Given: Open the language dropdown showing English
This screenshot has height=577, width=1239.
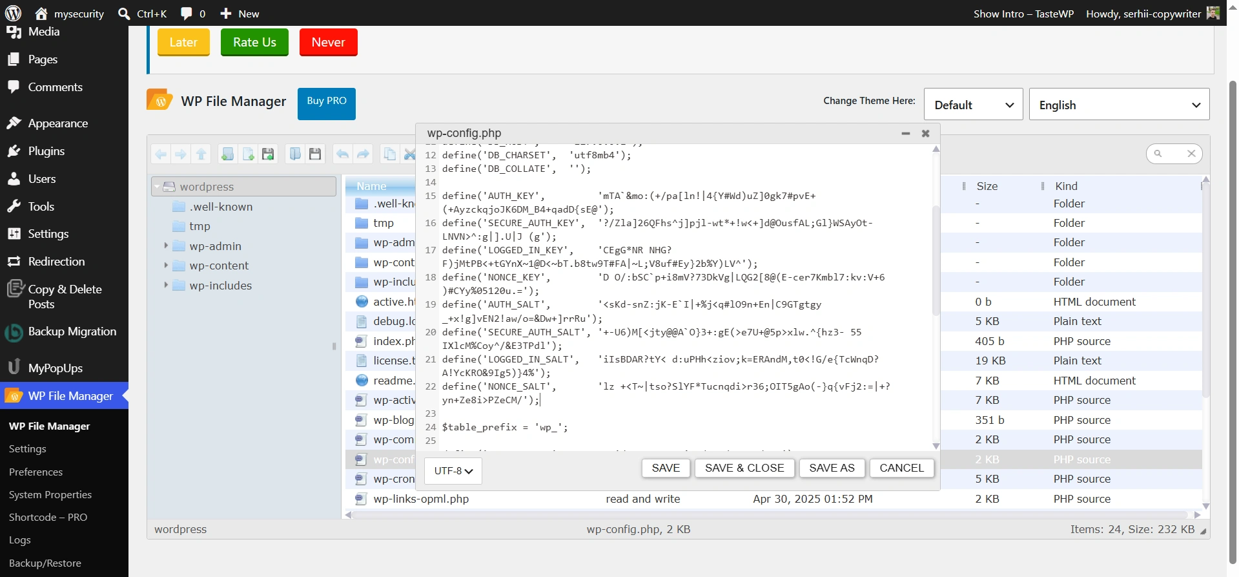Looking at the screenshot, I should pos(1119,105).
